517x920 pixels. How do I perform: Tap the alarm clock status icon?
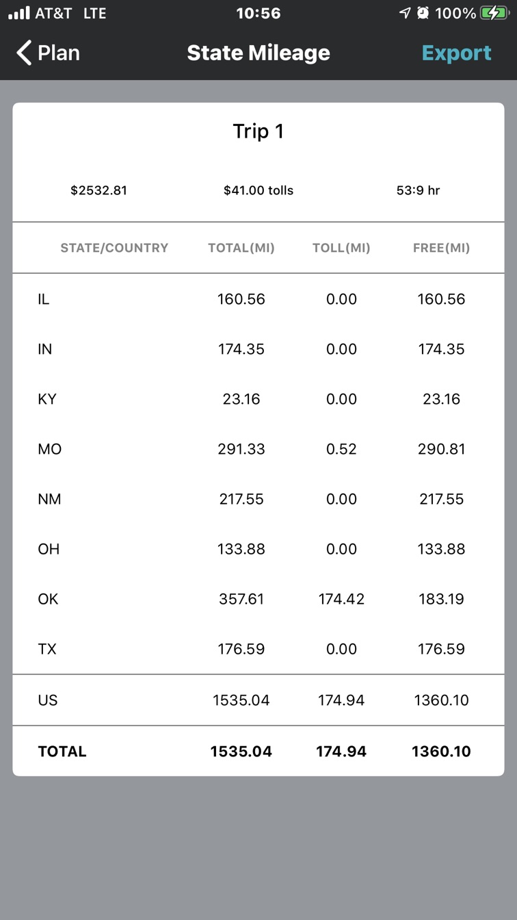pos(423,13)
